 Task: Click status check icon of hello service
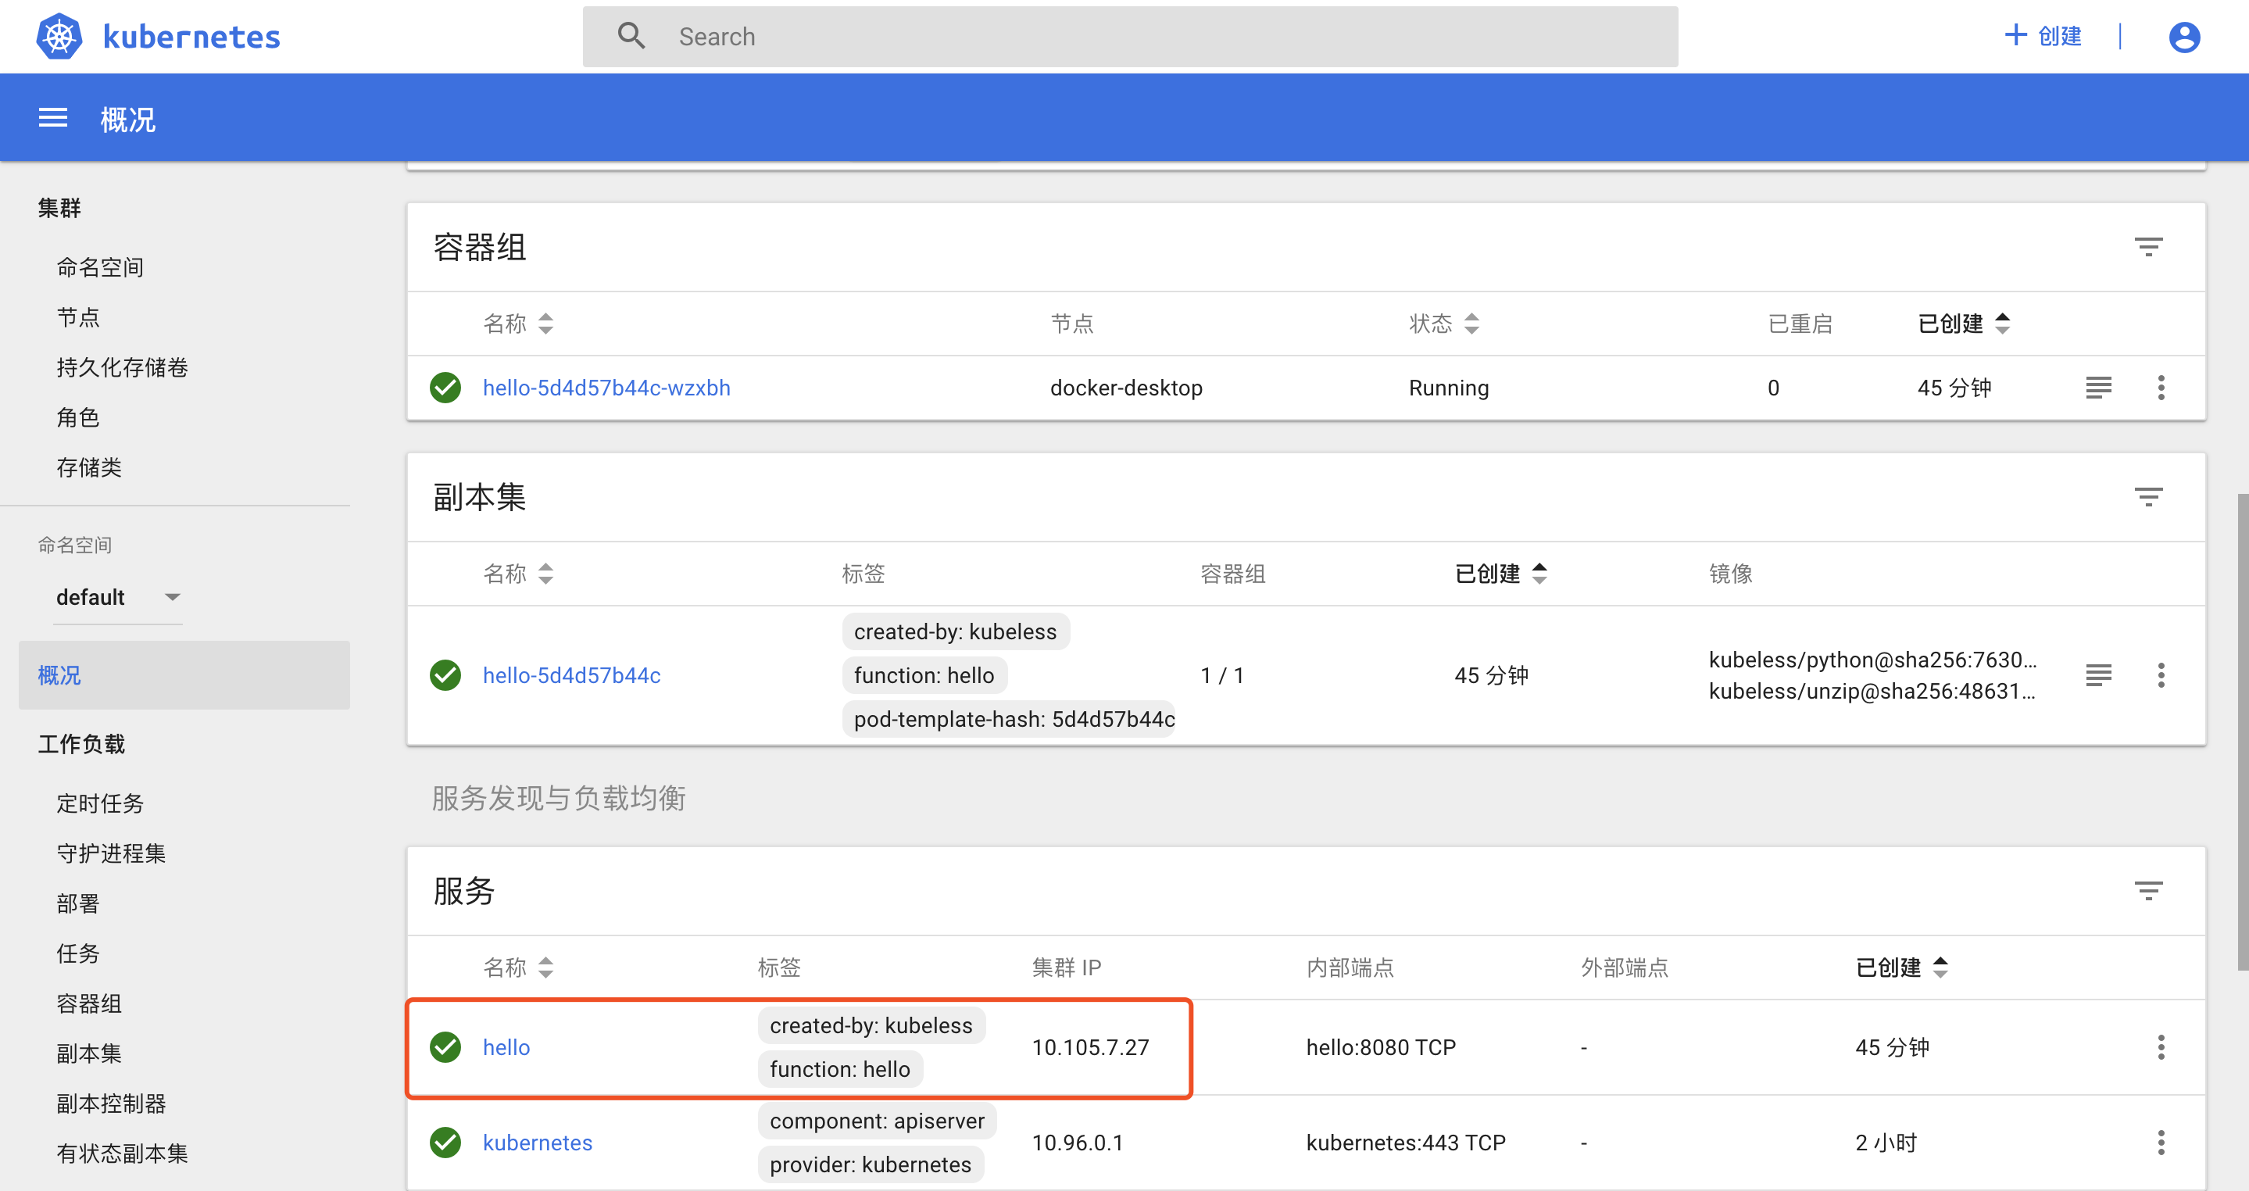point(445,1047)
